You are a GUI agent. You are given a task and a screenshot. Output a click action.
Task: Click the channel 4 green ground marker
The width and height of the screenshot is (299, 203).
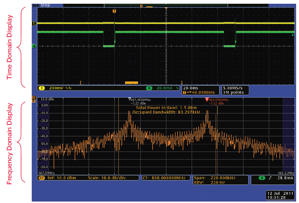coord(34,46)
